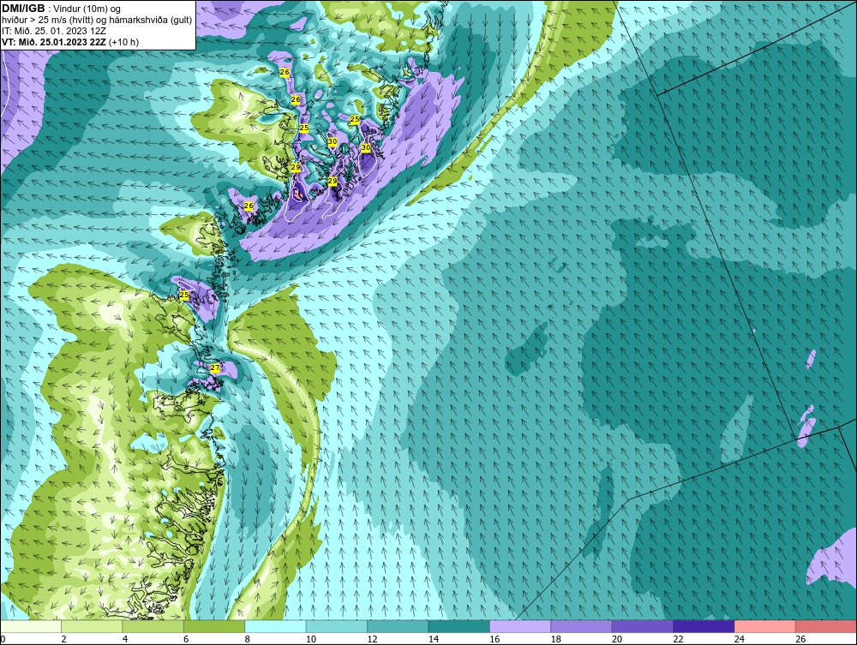This screenshot has height=645, width=857.
Task: Pick the 16–18 m/s lavender legend swatch
Action: click(520, 626)
